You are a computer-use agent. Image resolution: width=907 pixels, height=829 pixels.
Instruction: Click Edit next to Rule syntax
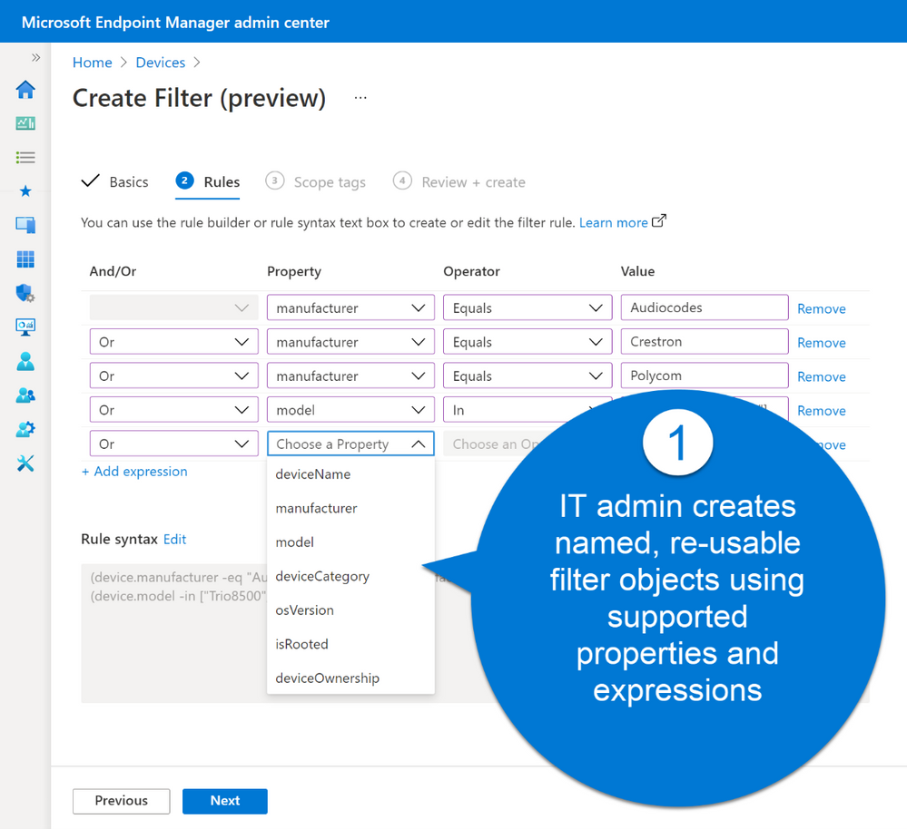(x=174, y=539)
